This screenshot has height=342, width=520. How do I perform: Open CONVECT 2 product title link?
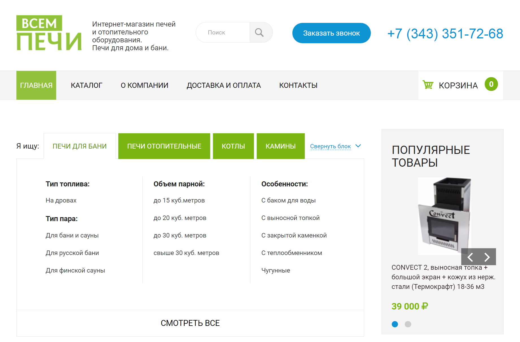(x=443, y=277)
